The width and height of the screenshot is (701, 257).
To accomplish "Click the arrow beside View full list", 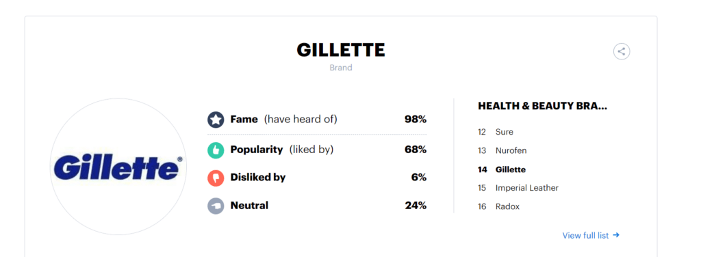I will point(616,235).
